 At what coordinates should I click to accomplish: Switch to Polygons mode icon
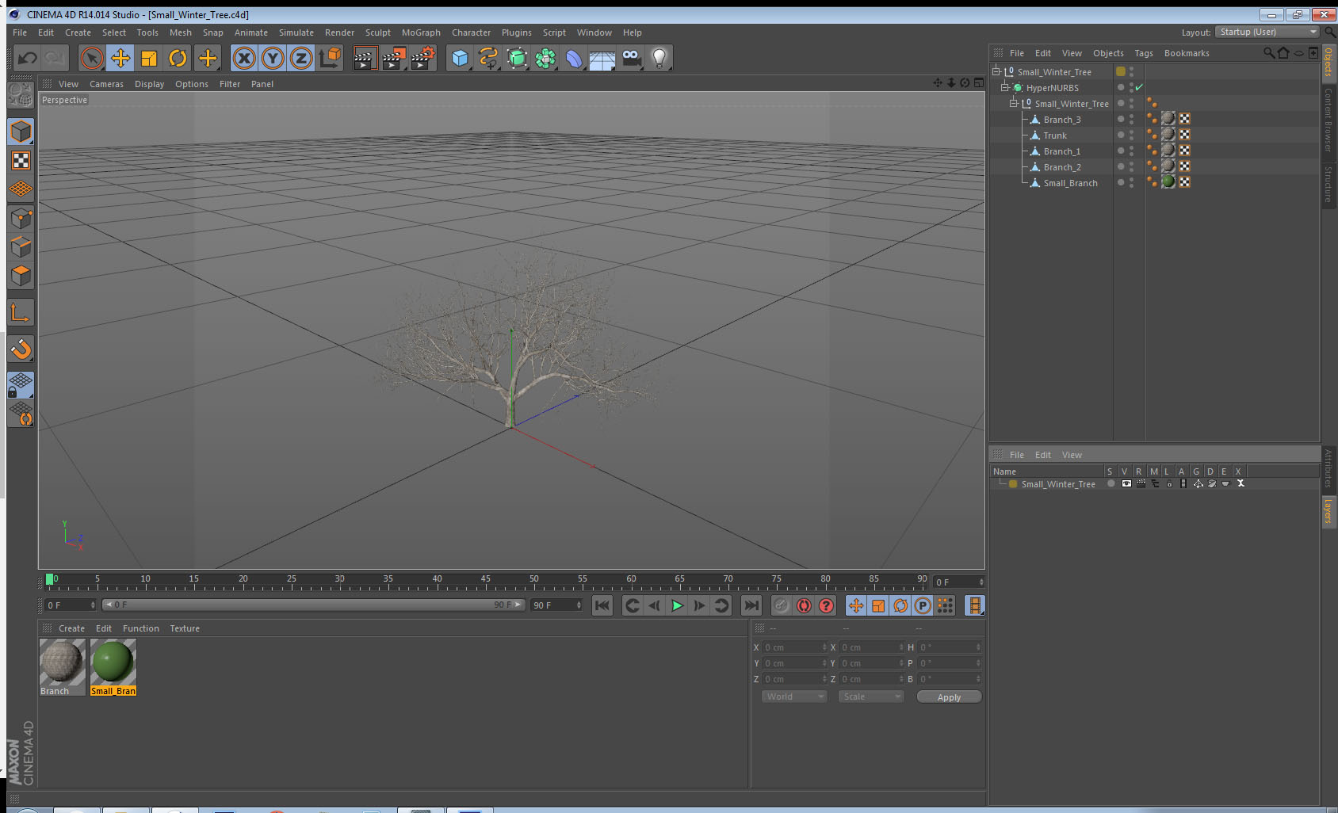coord(21,276)
